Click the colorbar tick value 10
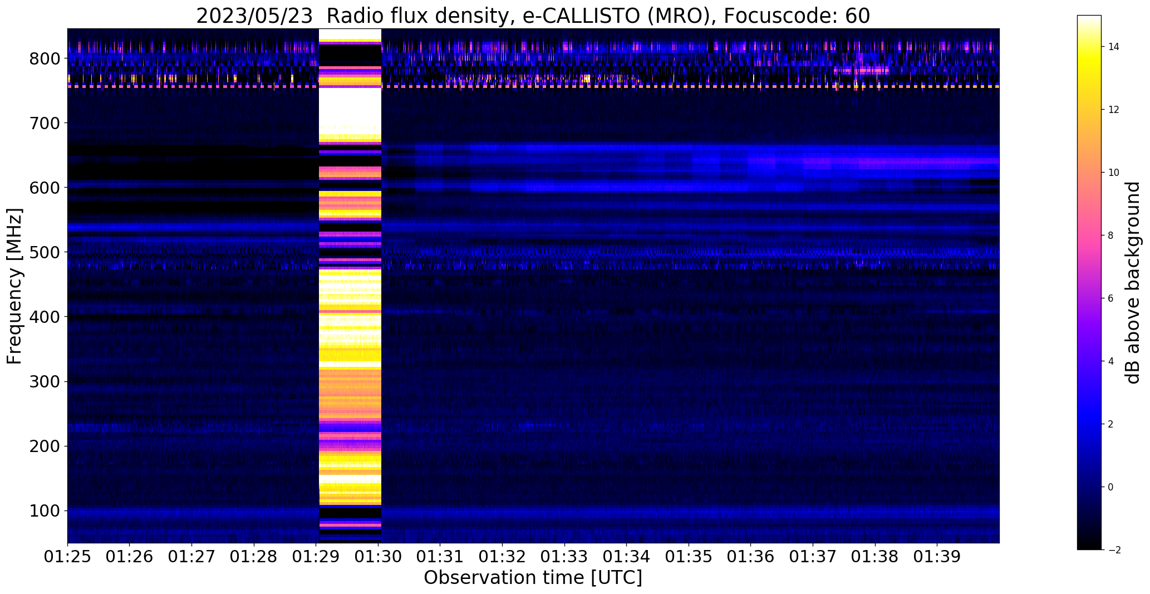The width and height of the screenshot is (1150, 594). 1114,173
